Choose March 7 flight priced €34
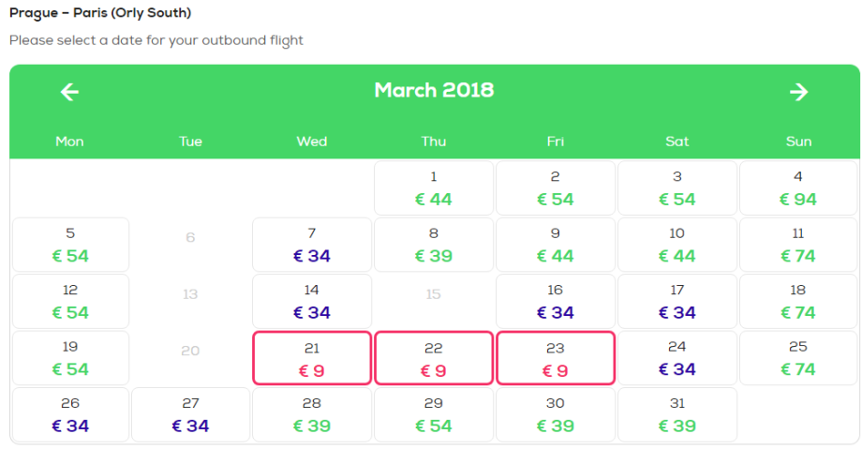Screen dimensions: 862x449 pyautogui.click(x=312, y=245)
